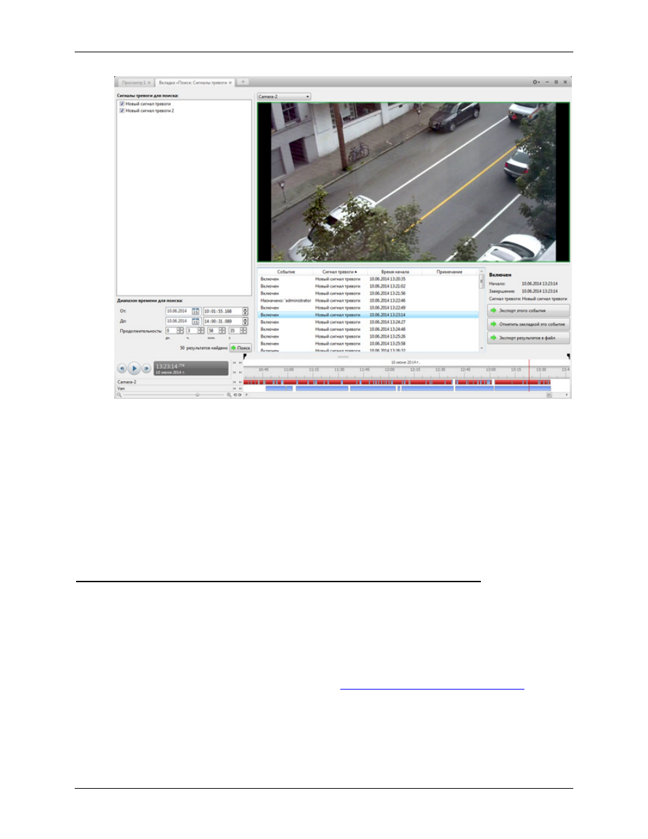648x839 pixels.
Task: Select event row at 13:21:02
Action: pos(368,286)
